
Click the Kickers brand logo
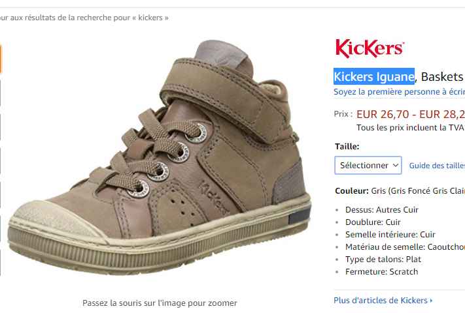[x=370, y=48]
